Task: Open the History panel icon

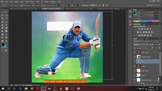Action: [130, 12]
